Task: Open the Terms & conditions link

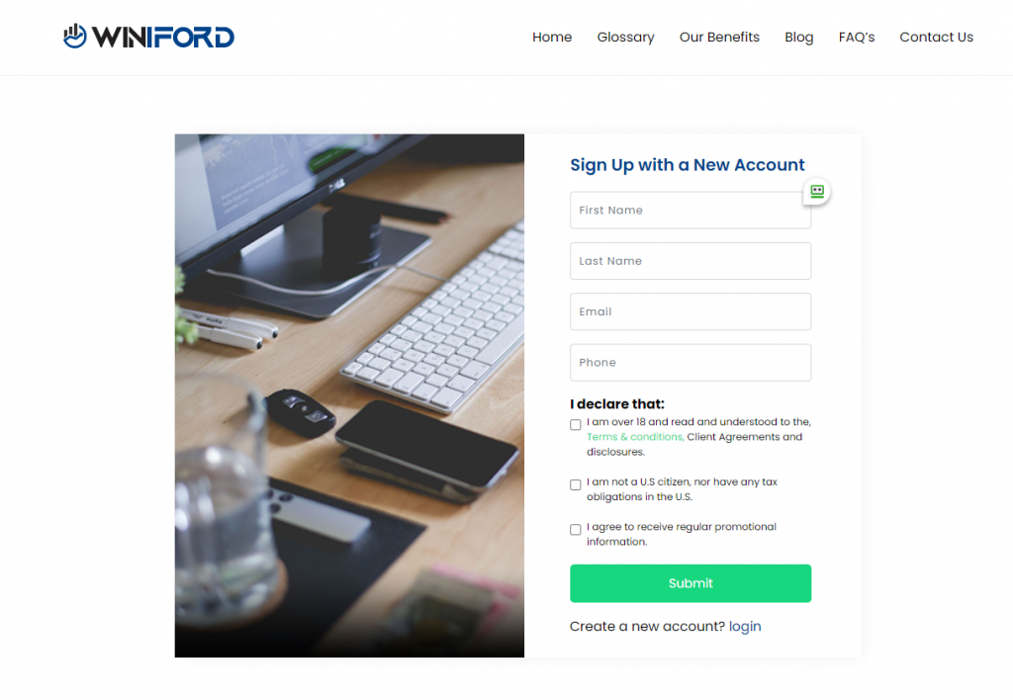Action: [635, 437]
